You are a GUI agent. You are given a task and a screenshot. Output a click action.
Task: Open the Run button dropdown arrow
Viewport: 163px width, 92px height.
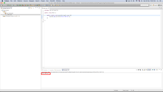pyautogui.click(x=21, y=5)
